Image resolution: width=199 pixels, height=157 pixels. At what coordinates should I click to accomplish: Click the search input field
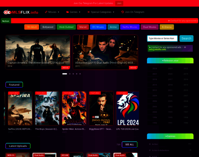[162, 38]
